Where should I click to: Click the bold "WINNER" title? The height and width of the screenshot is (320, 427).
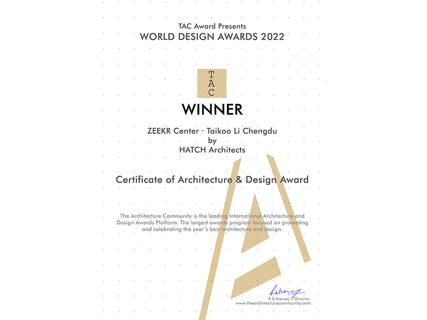212,109
